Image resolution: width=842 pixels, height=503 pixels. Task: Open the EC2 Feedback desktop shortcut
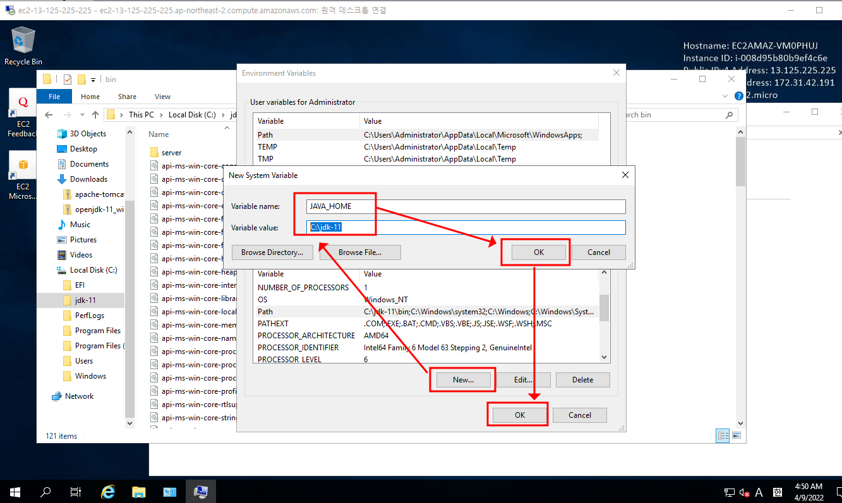coord(23,114)
